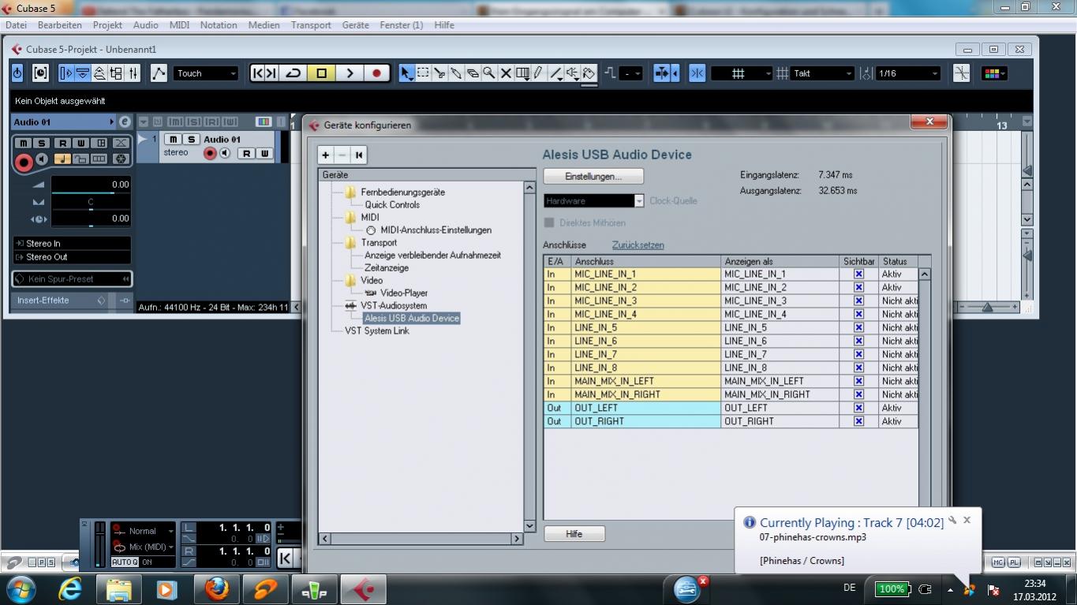Select the Color paint bucket tool
The height and width of the screenshot is (605, 1077).
(x=589, y=73)
